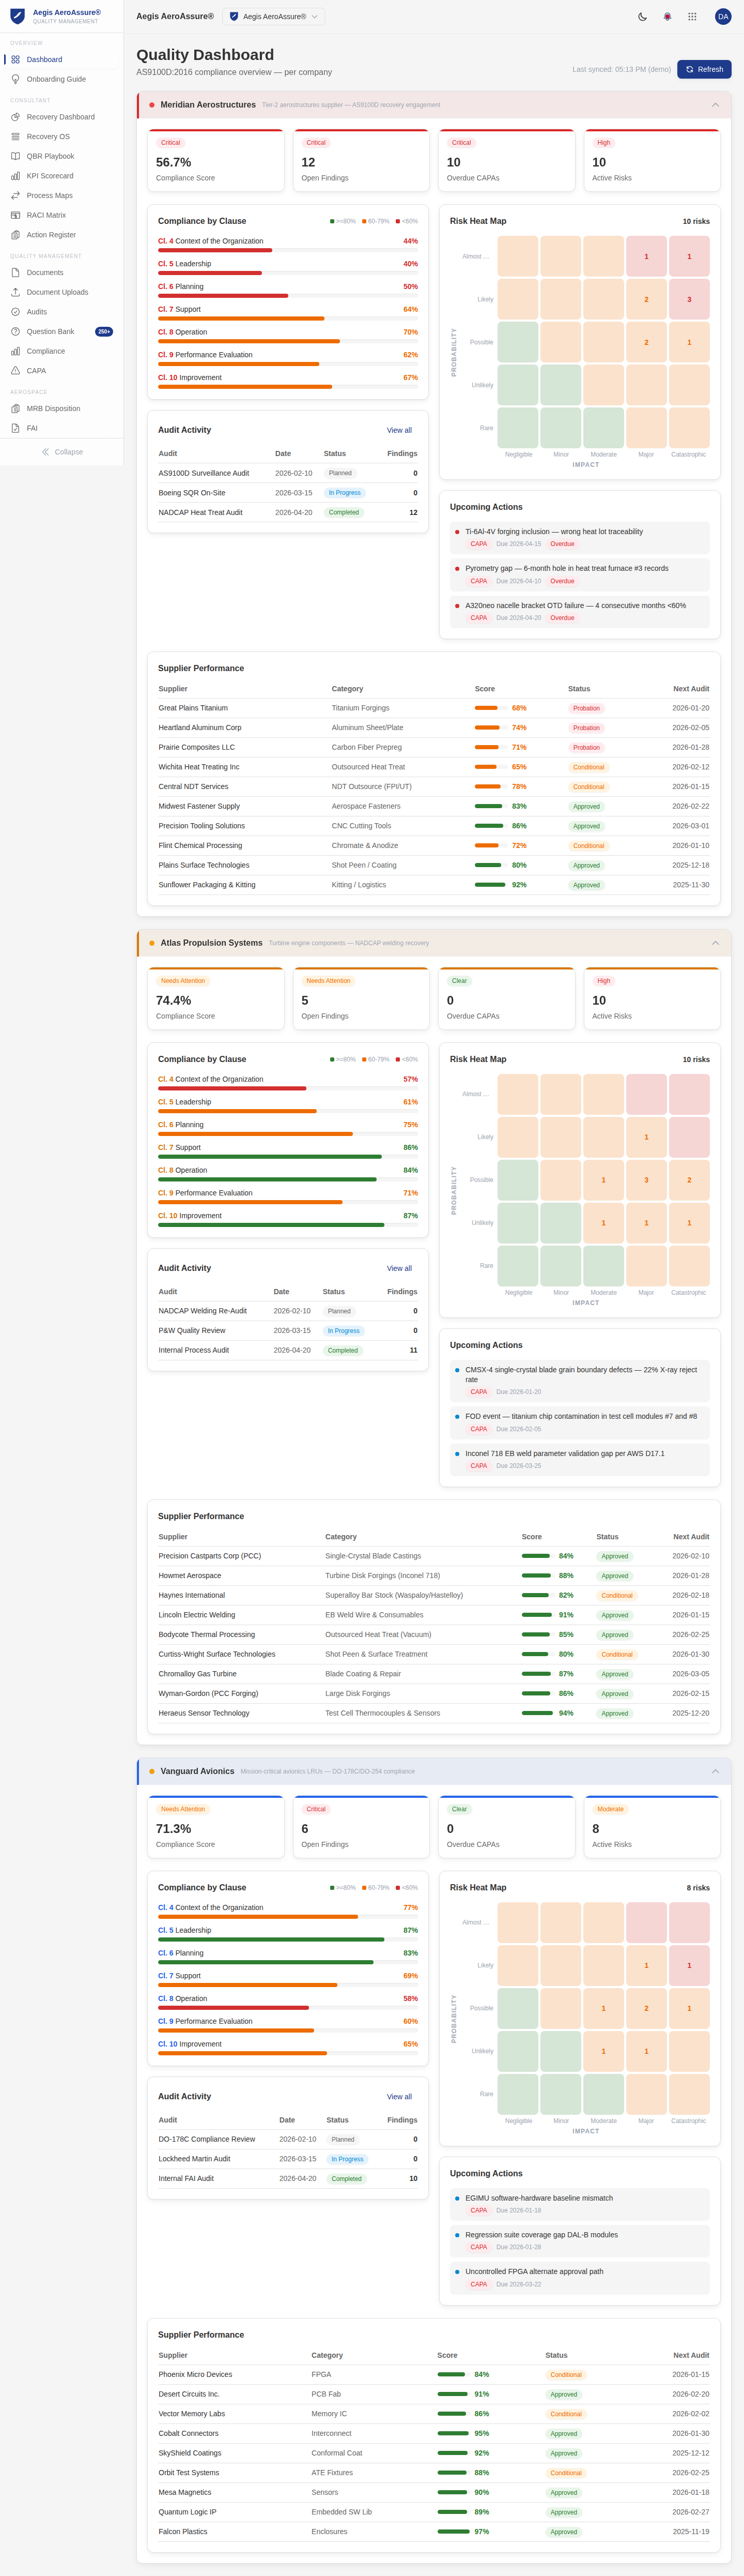Image resolution: width=744 pixels, height=2576 pixels.
Task: Click the Document Uploads upload icon
Action: point(15,292)
